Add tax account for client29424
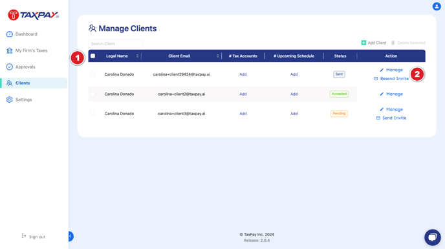Screen dimensions: 445x249 click(243, 74)
